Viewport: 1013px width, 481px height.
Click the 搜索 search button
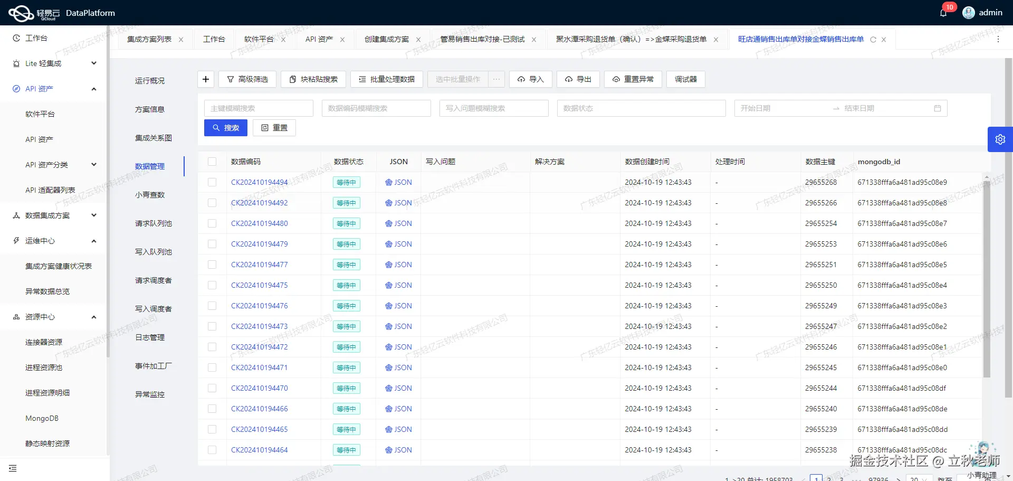(x=225, y=127)
